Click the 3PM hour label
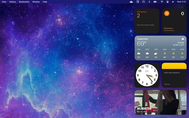This screenshot has width=189, height=118. (x=156, y=49)
